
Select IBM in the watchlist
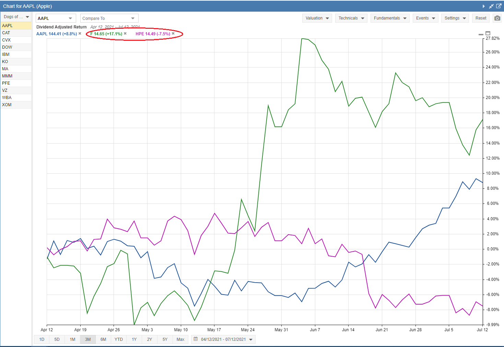coord(16,54)
